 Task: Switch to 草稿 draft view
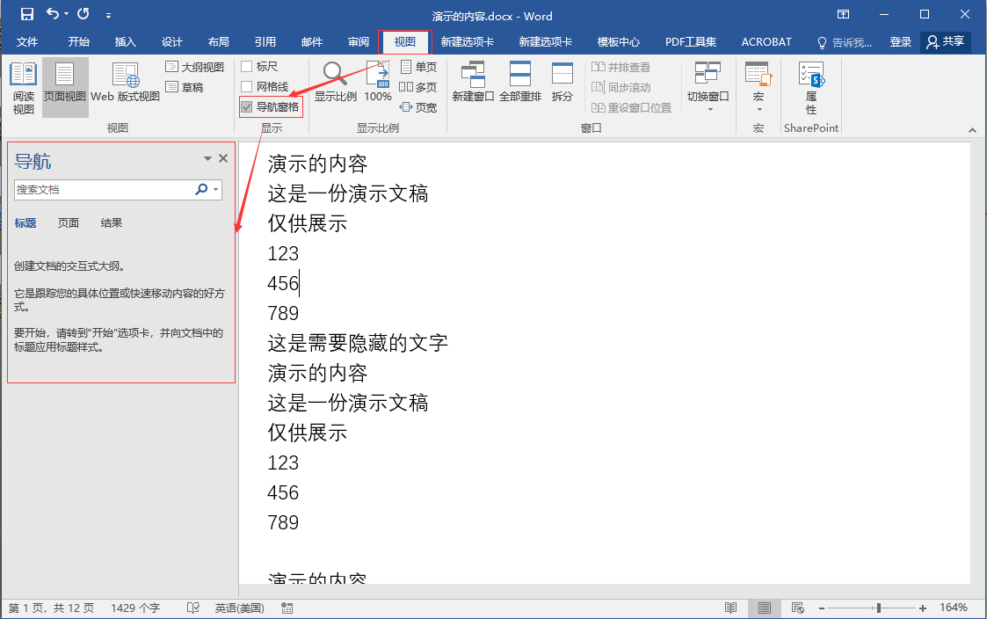[185, 87]
